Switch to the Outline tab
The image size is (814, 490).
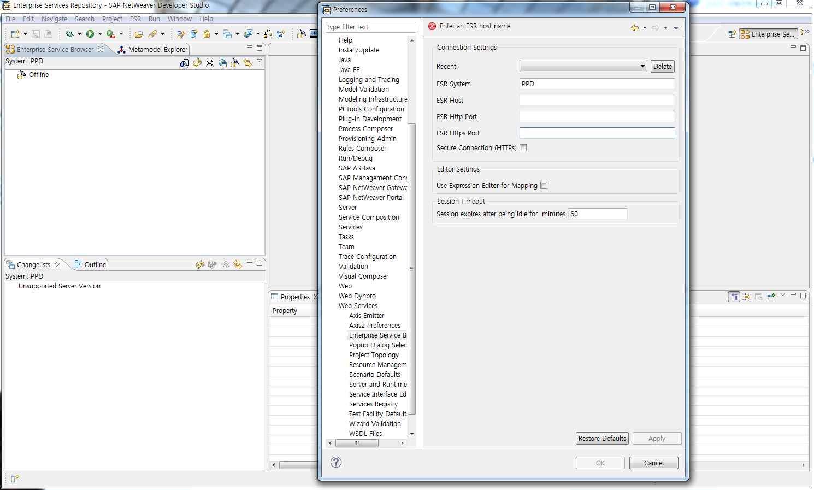click(91, 265)
